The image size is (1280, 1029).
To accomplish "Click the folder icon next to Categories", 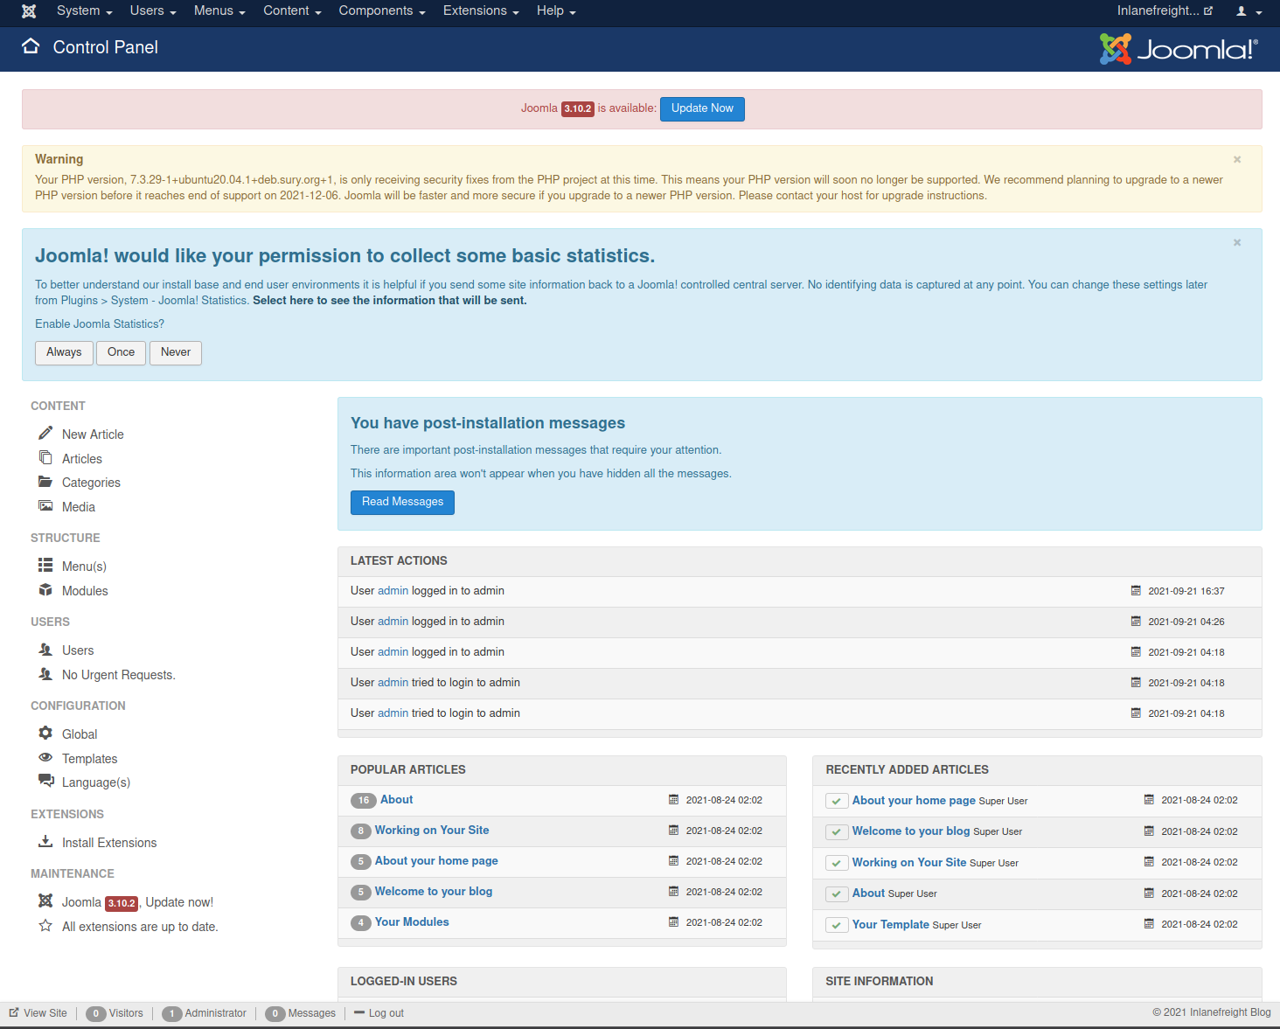I will click(45, 482).
